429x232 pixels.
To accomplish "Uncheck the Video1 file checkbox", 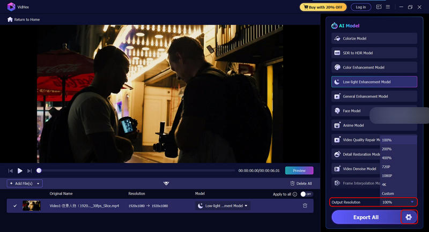I will coord(15,206).
